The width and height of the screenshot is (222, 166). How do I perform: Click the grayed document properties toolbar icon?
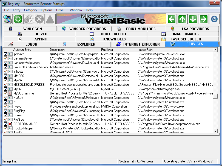click(x=29, y=19)
